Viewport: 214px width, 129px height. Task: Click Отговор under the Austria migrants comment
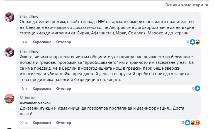coord(64,42)
